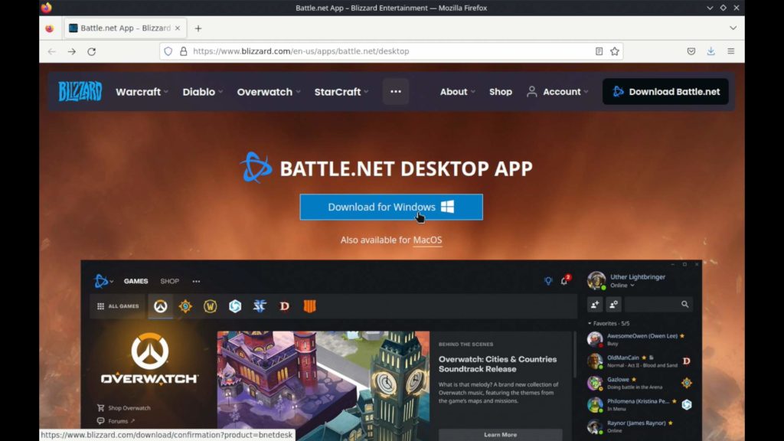Screen dimensions: 784x441
Task: Click Firefox forward arrow
Action: (71, 51)
